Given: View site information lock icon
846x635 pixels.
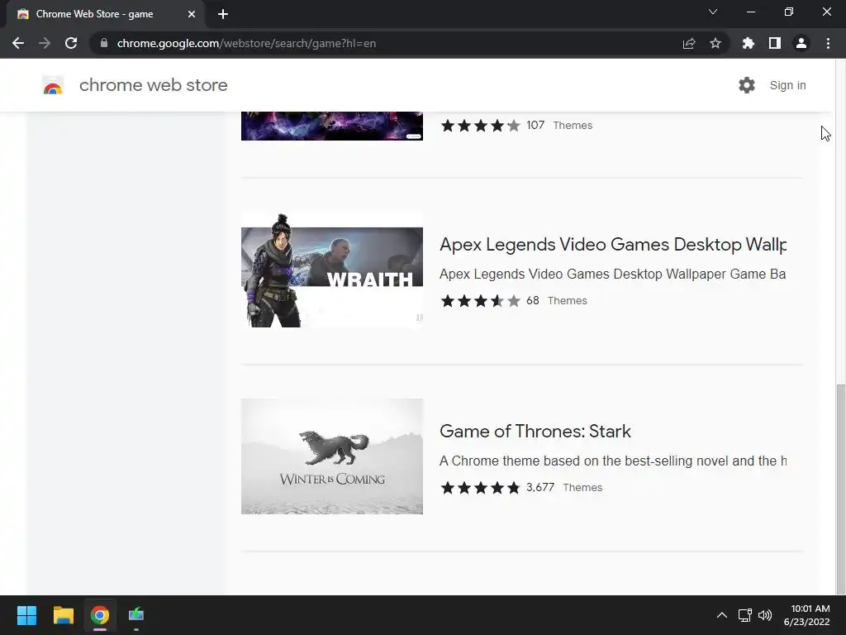Looking at the screenshot, I should tap(103, 43).
